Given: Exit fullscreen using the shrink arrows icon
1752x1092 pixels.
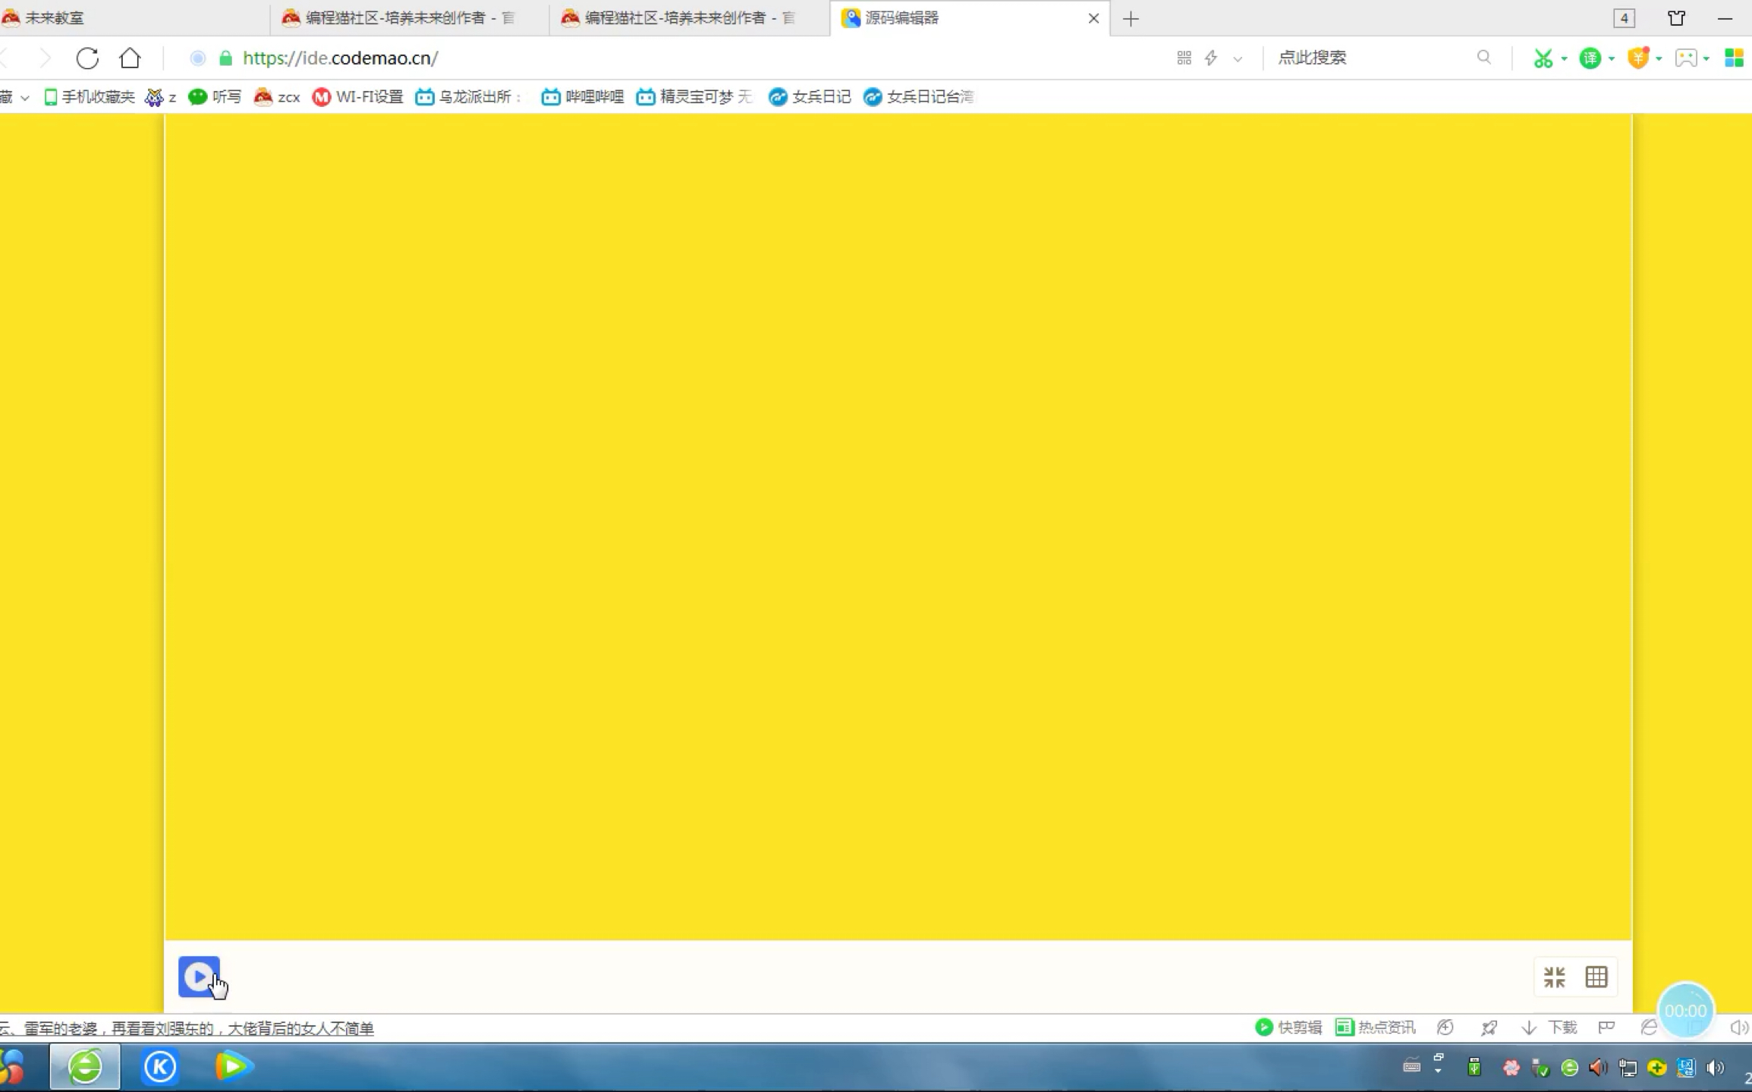Looking at the screenshot, I should click(1554, 977).
